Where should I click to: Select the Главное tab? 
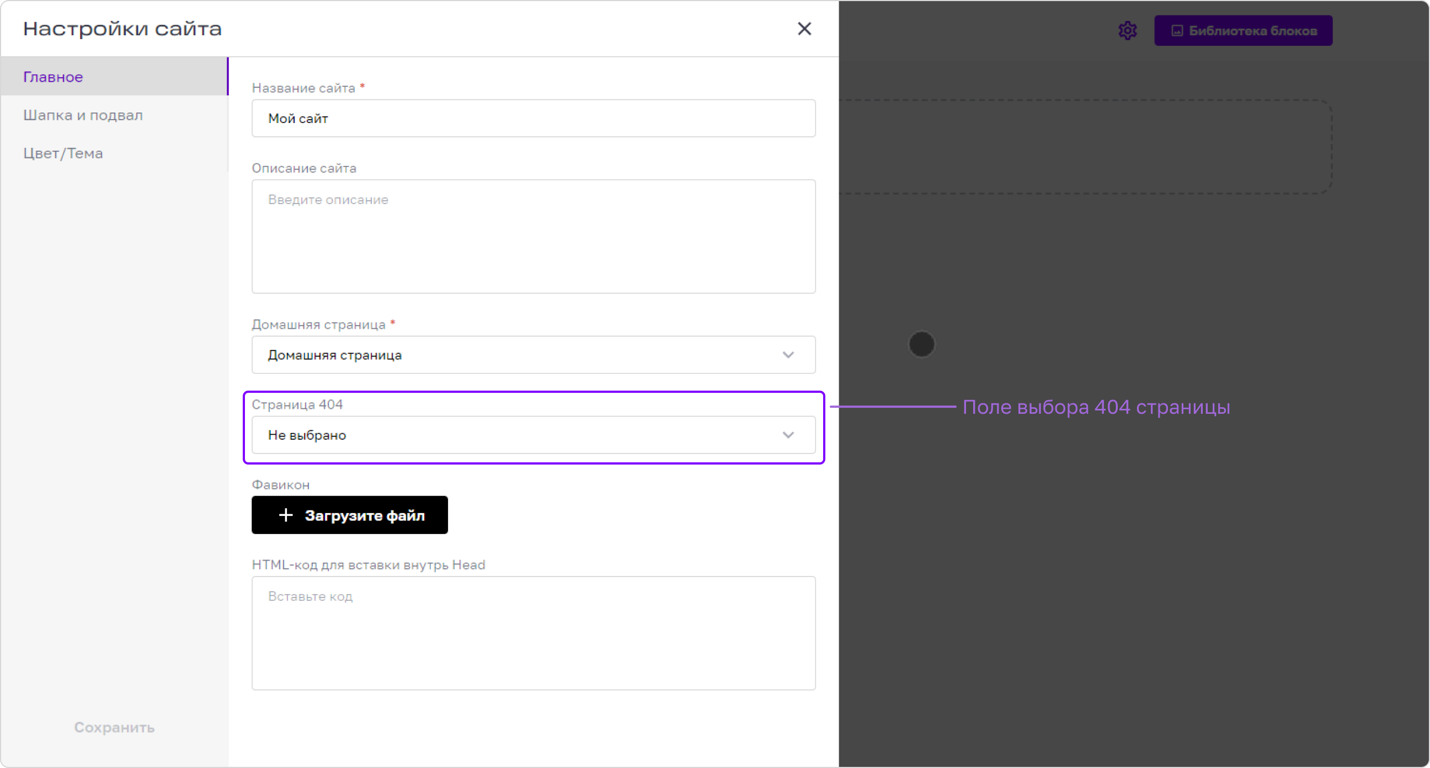[114, 77]
